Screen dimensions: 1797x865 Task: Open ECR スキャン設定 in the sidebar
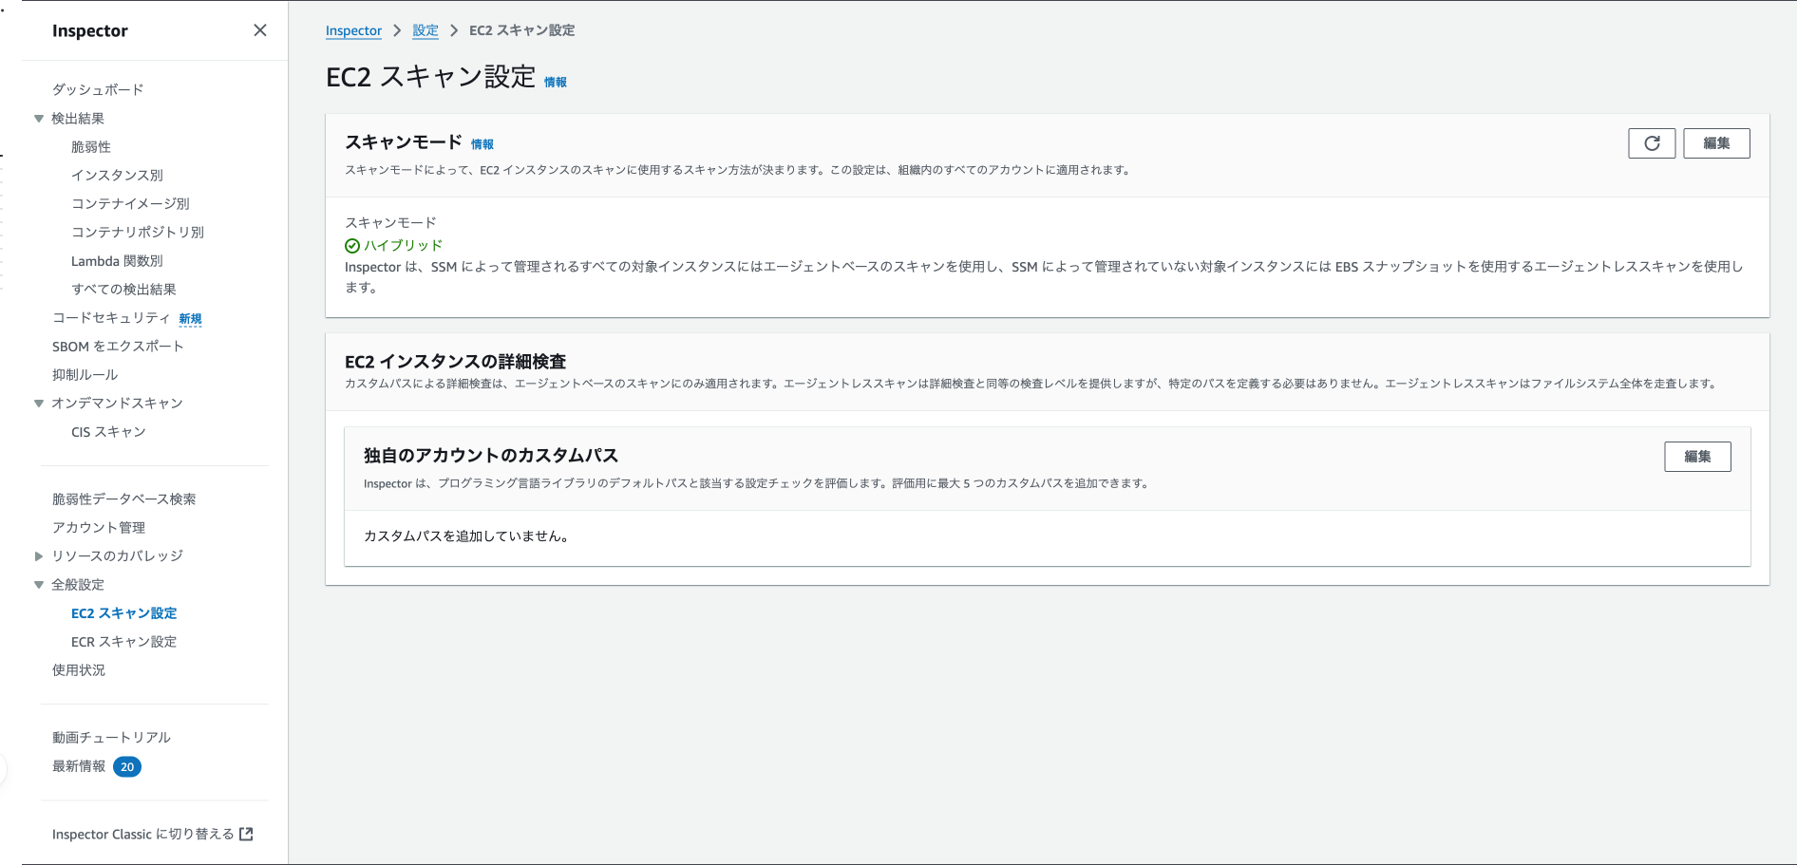click(x=123, y=641)
